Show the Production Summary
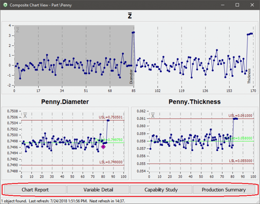 tap(224, 190)
